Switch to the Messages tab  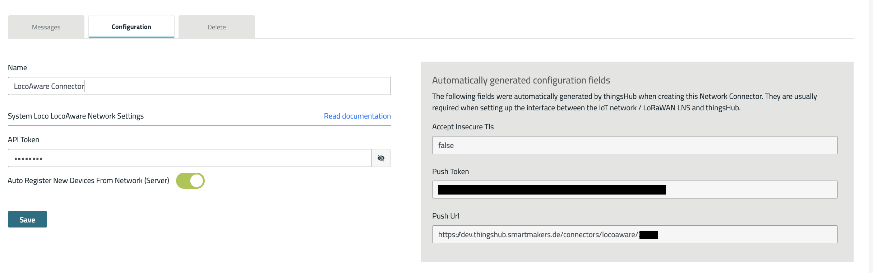[x=46, y=27]
